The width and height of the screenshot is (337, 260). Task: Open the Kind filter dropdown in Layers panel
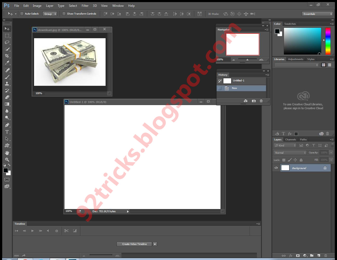pyautogui.click(x=285, y=145)
